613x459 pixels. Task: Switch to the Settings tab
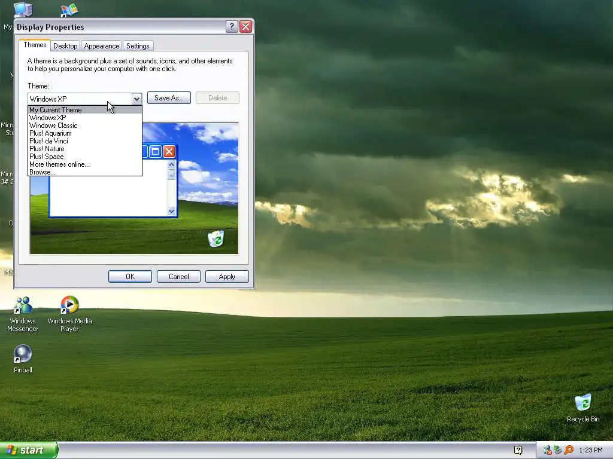click(x=138, y=45)
